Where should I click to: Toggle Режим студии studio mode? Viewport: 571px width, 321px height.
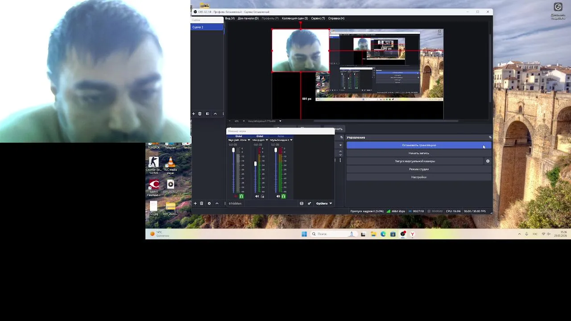click(419, 169)
